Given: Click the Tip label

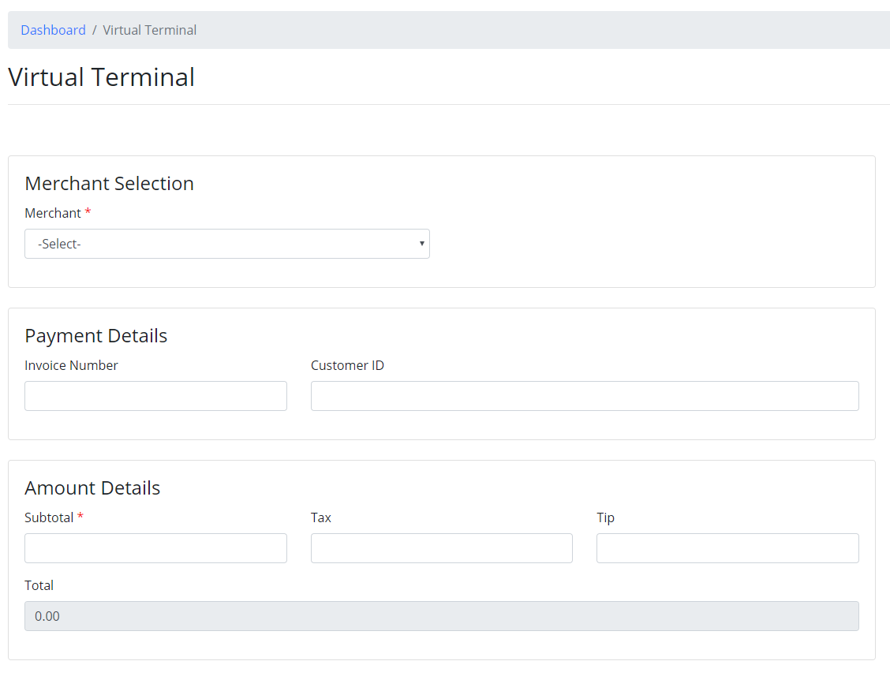Looking at the screenshot, I should tap(606, 517).
